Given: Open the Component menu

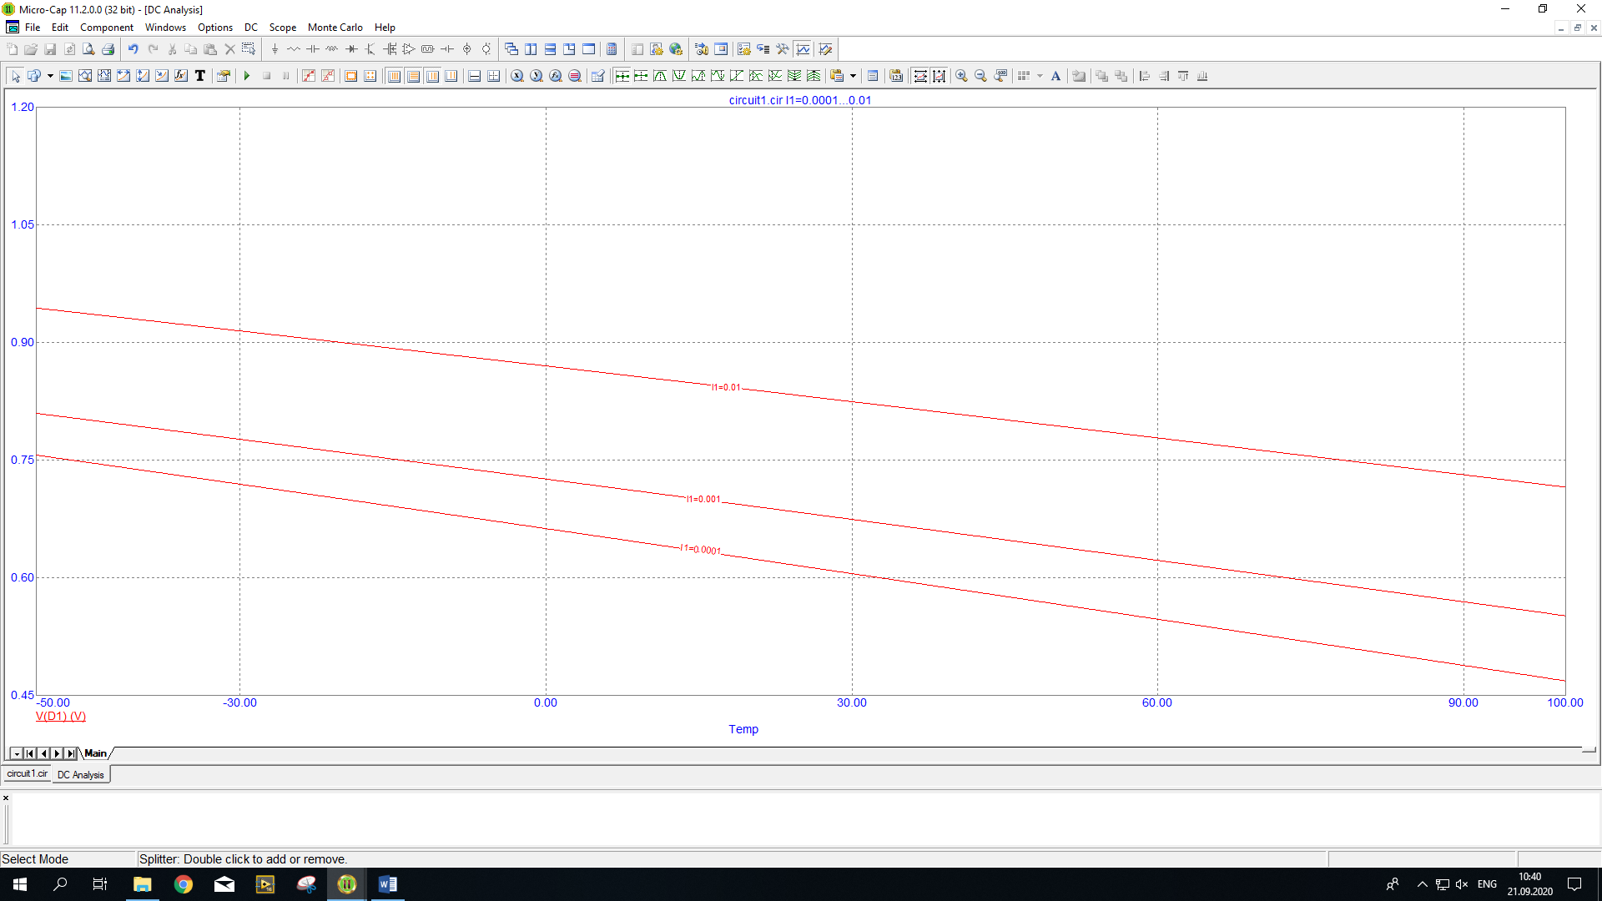Looking at the screenshot, I should 107,28.
